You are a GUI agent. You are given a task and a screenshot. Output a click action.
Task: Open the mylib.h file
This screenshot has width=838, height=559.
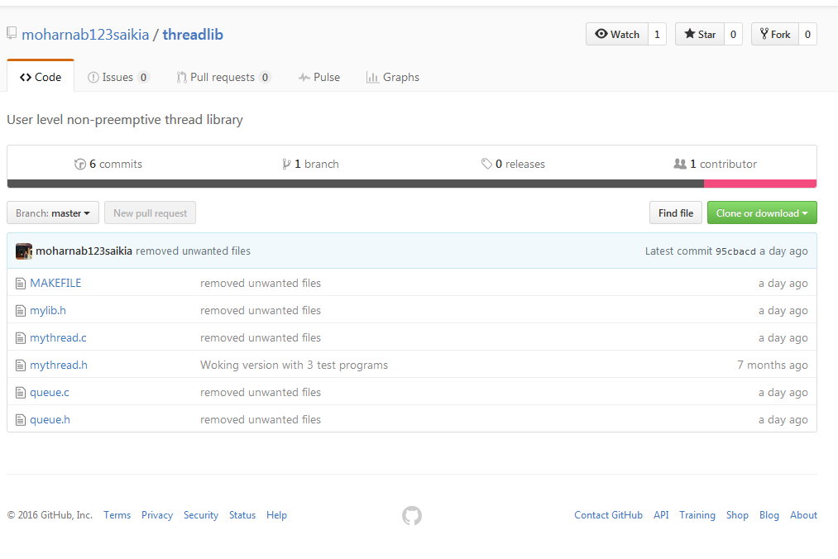(48, 310)
